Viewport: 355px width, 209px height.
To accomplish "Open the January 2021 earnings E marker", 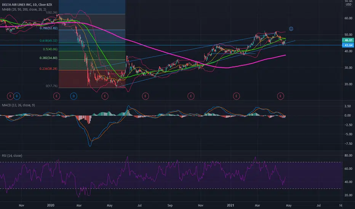I will point(237,96).
